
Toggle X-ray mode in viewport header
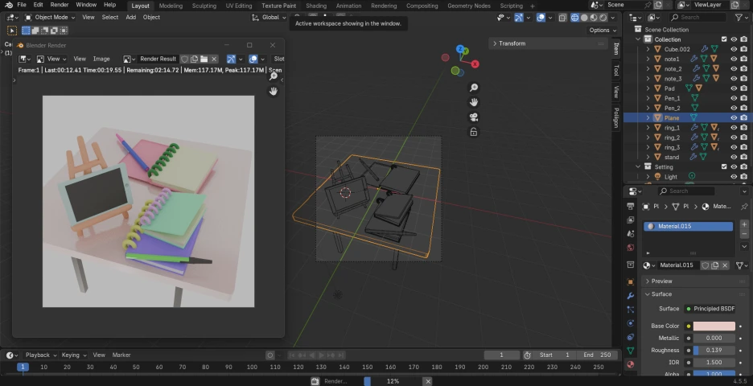[561, 17]
